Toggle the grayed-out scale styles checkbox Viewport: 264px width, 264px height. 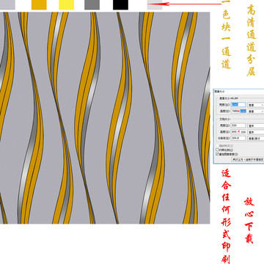(217, 146)
